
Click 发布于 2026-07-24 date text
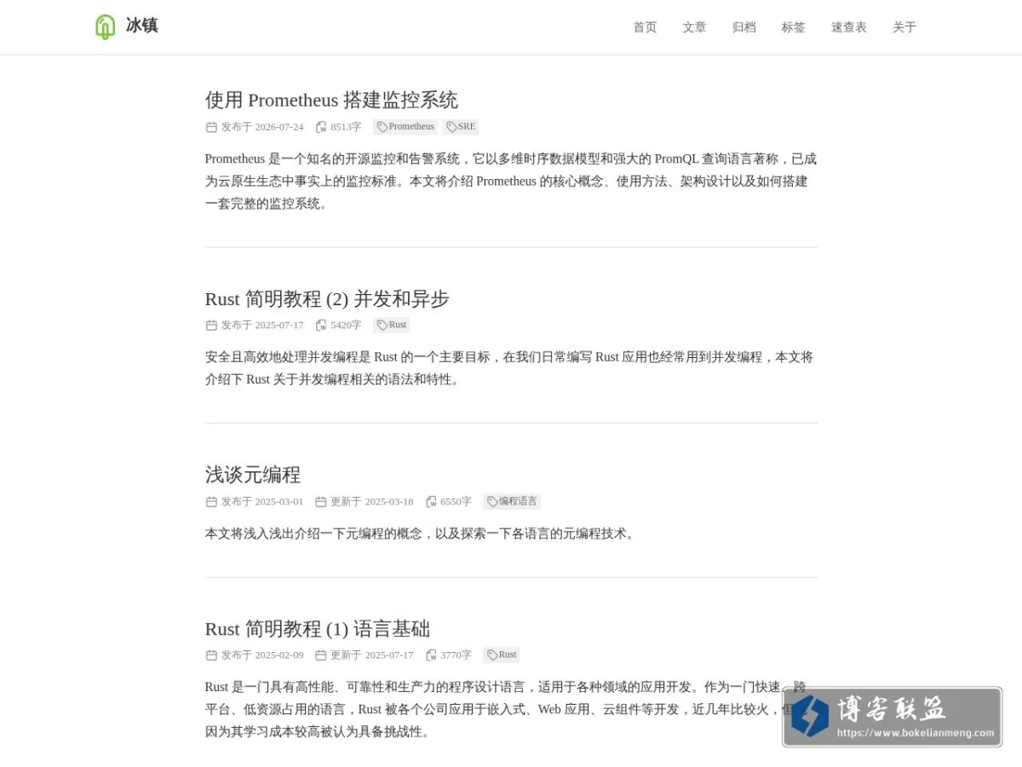coord(262,127)
